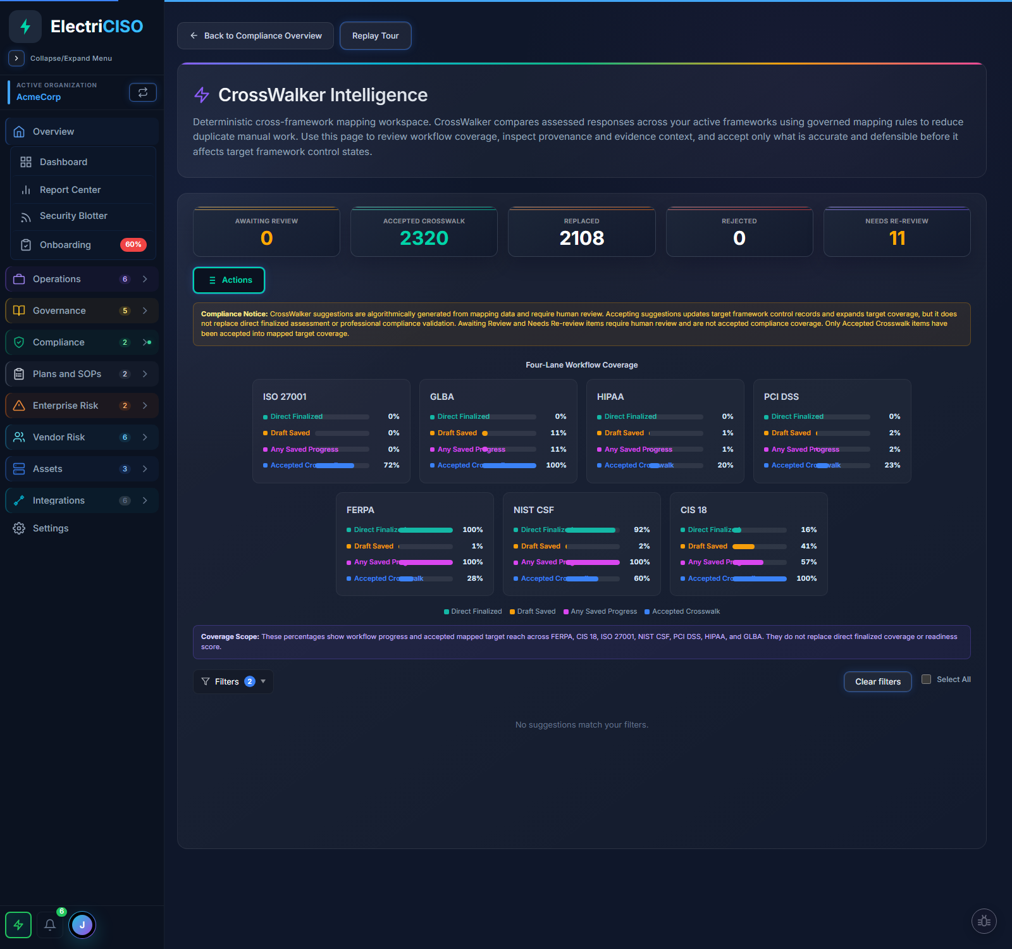Click the Replaced 2108 stat value
The width and height of the screenshot is (1012, 949).
[x=582, y=239]
